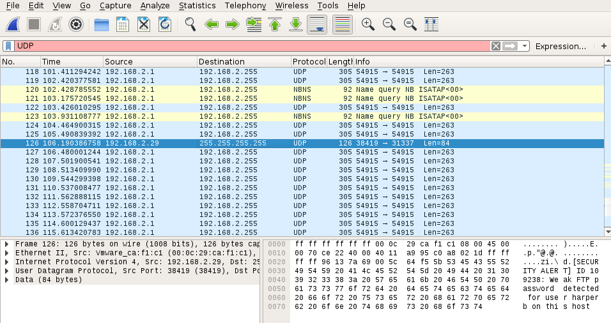This screenshot has width=611, height=323.
Task: Expand Internet Protocol Version 4 section
Action: (x=6, y=262)
